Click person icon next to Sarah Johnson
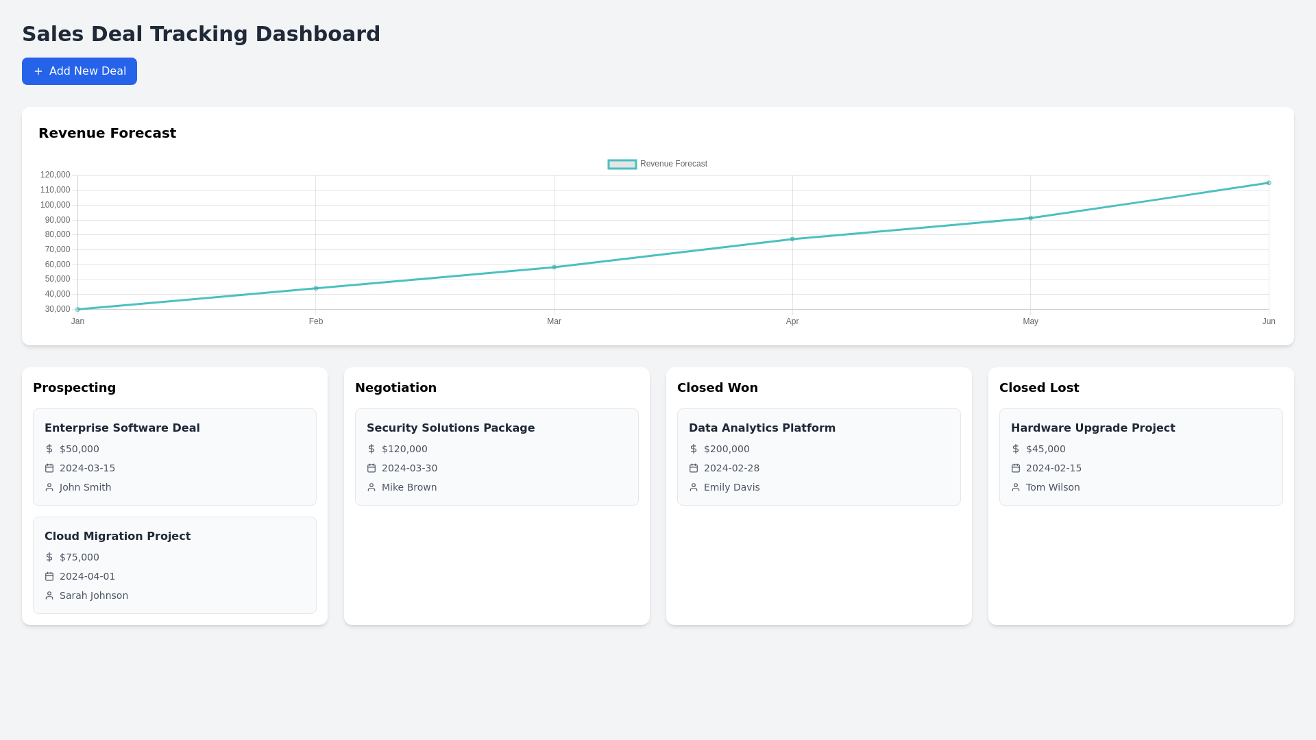Screen dimensions: 1316x740 click(x=49, y=595)
